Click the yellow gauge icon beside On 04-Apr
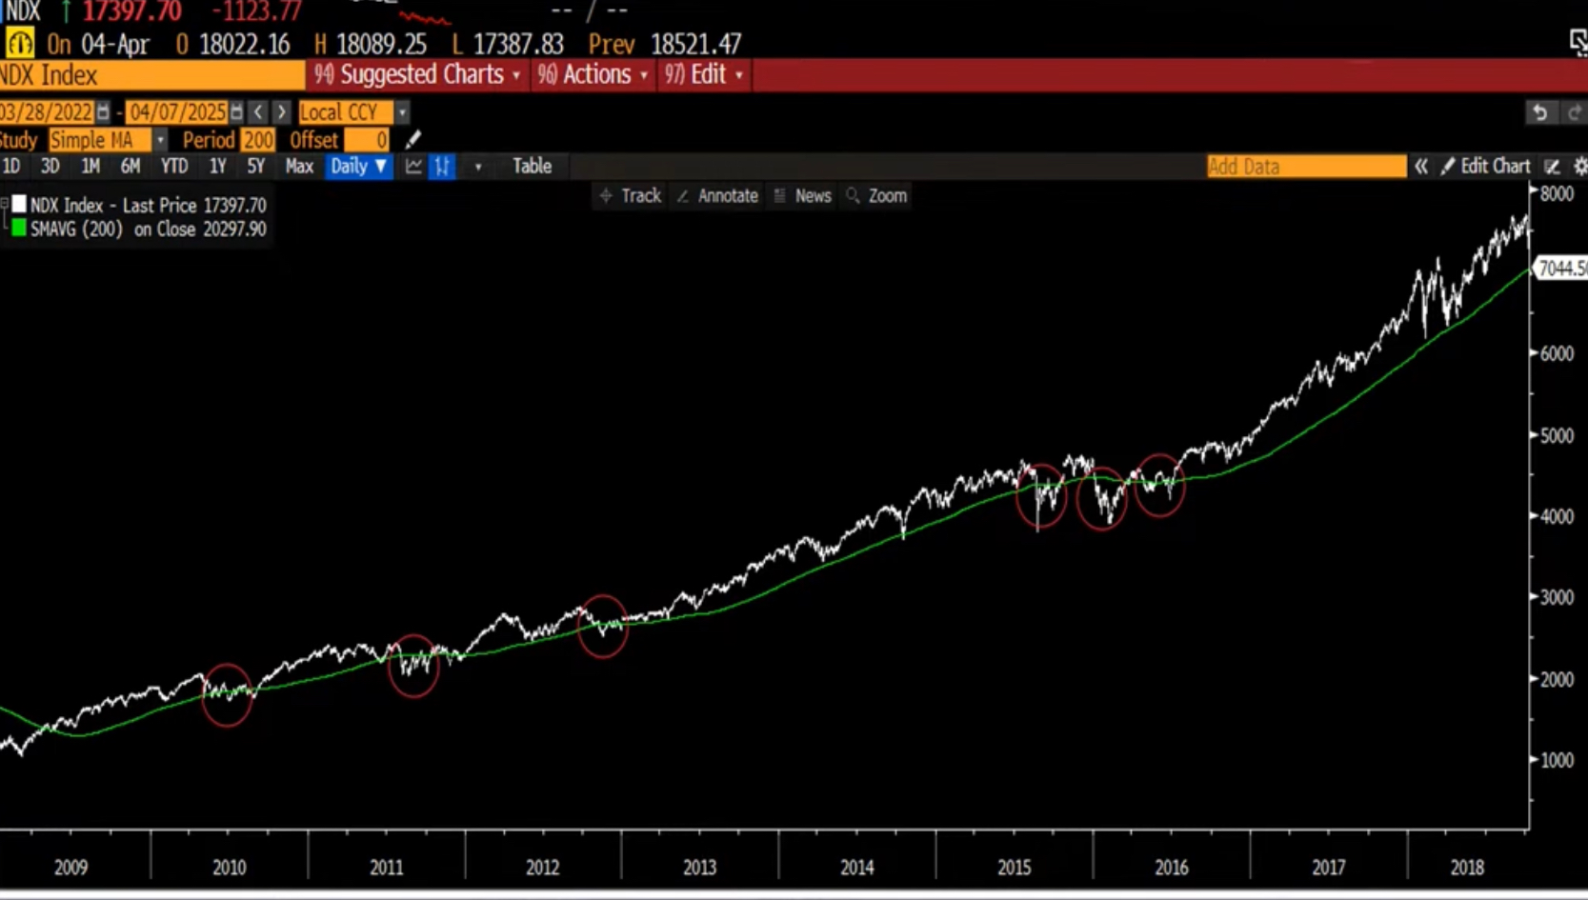 point(20,44)
